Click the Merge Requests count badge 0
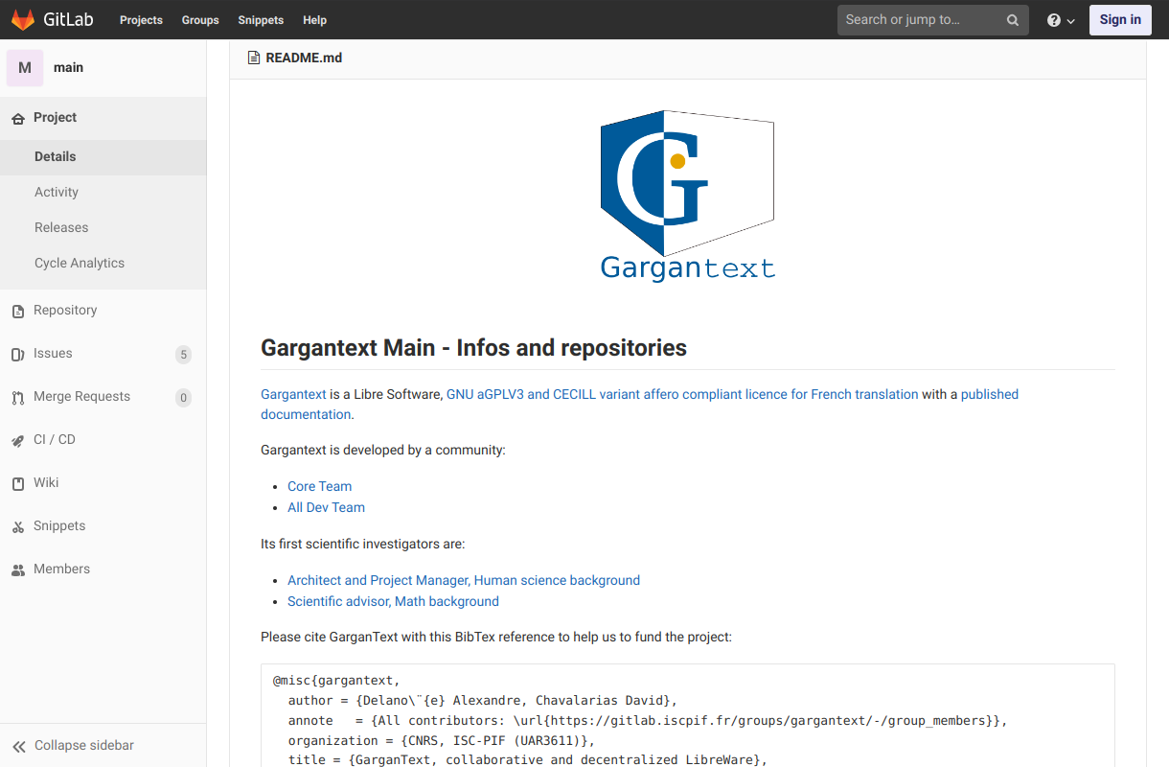The width and height of the screenshot is (1169, 767). click(x=183, y=398)
